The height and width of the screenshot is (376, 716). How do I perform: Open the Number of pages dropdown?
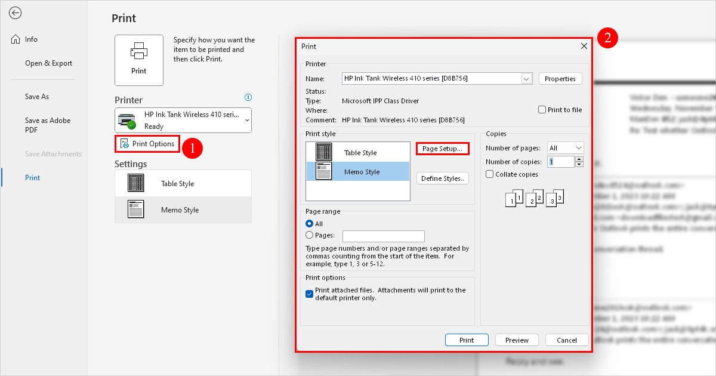[566, 148]
